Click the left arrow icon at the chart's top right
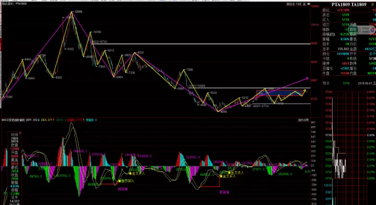Viewport: 376px width, 205px height. [x=309, y=4]
